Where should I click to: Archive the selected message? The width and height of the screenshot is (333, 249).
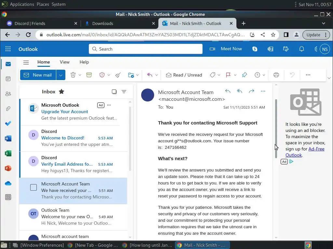[89, 75]
